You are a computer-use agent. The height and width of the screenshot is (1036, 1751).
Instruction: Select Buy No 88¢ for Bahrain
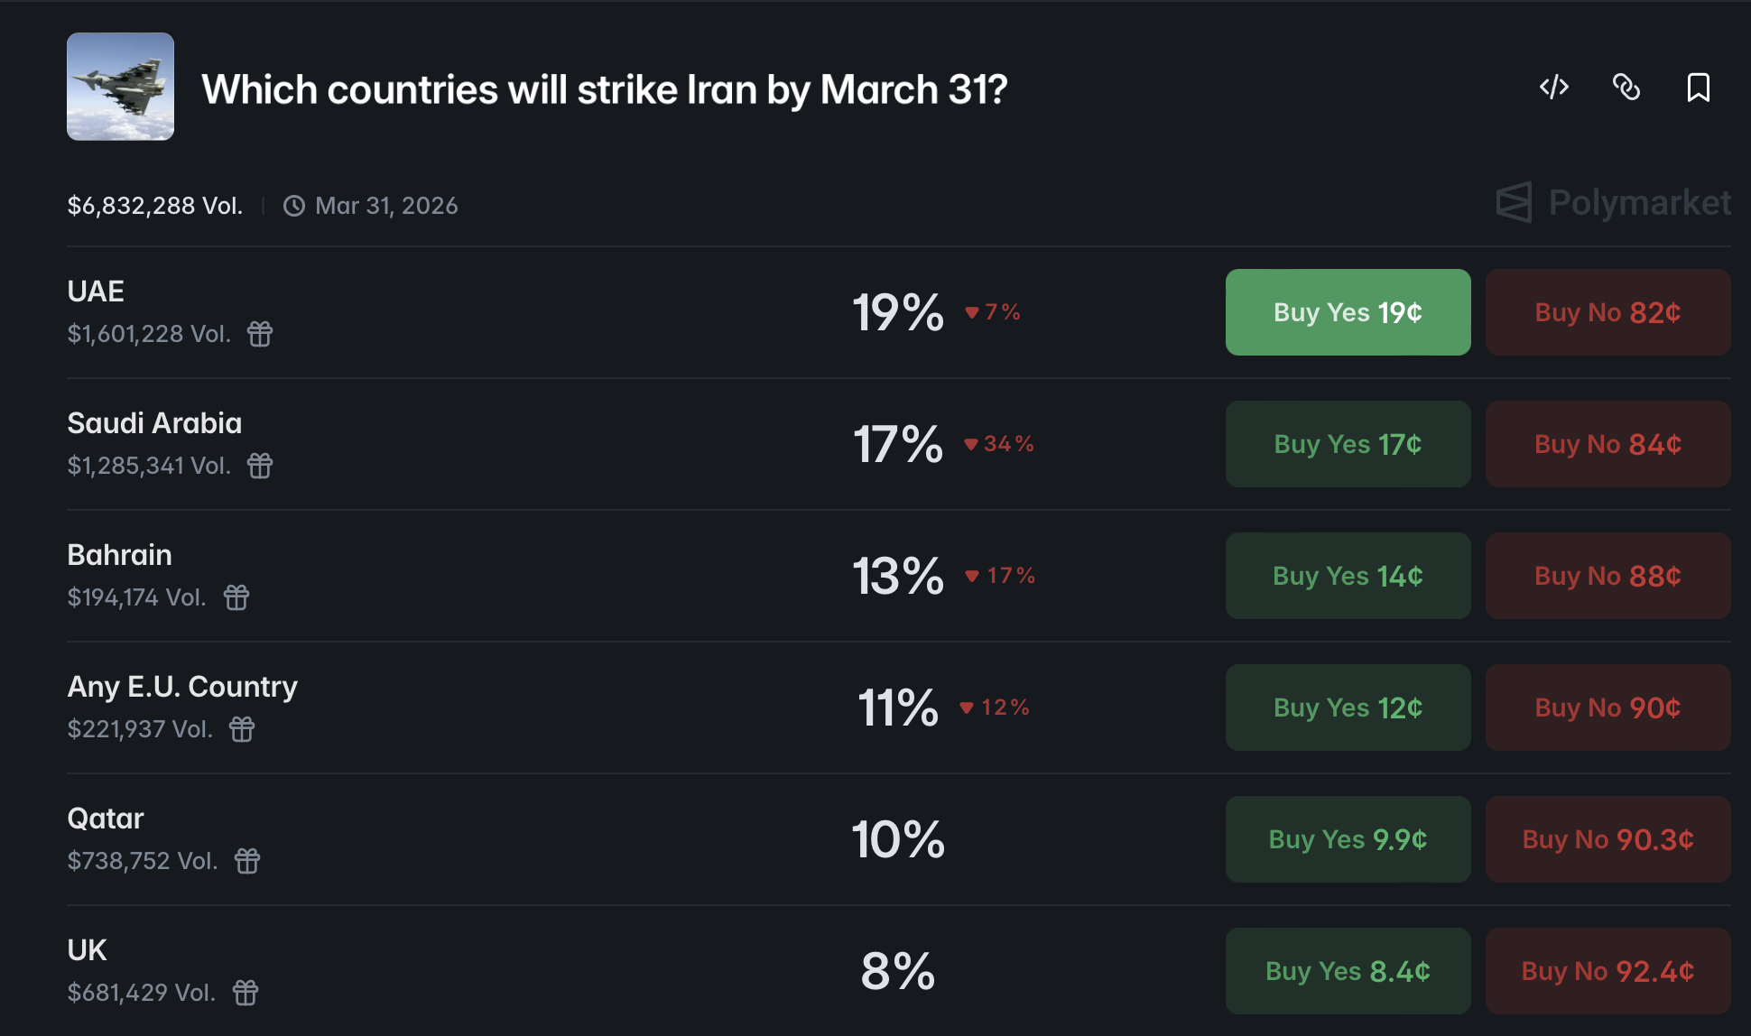(x=1607, y=576)
